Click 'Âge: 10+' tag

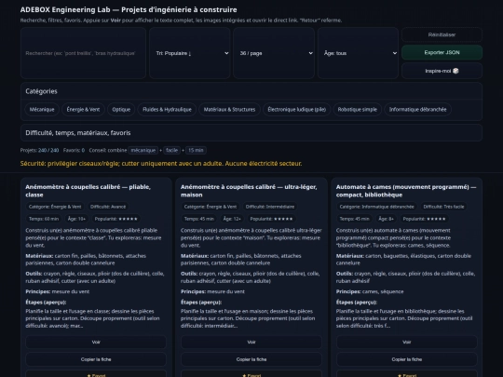pos(76,219)
